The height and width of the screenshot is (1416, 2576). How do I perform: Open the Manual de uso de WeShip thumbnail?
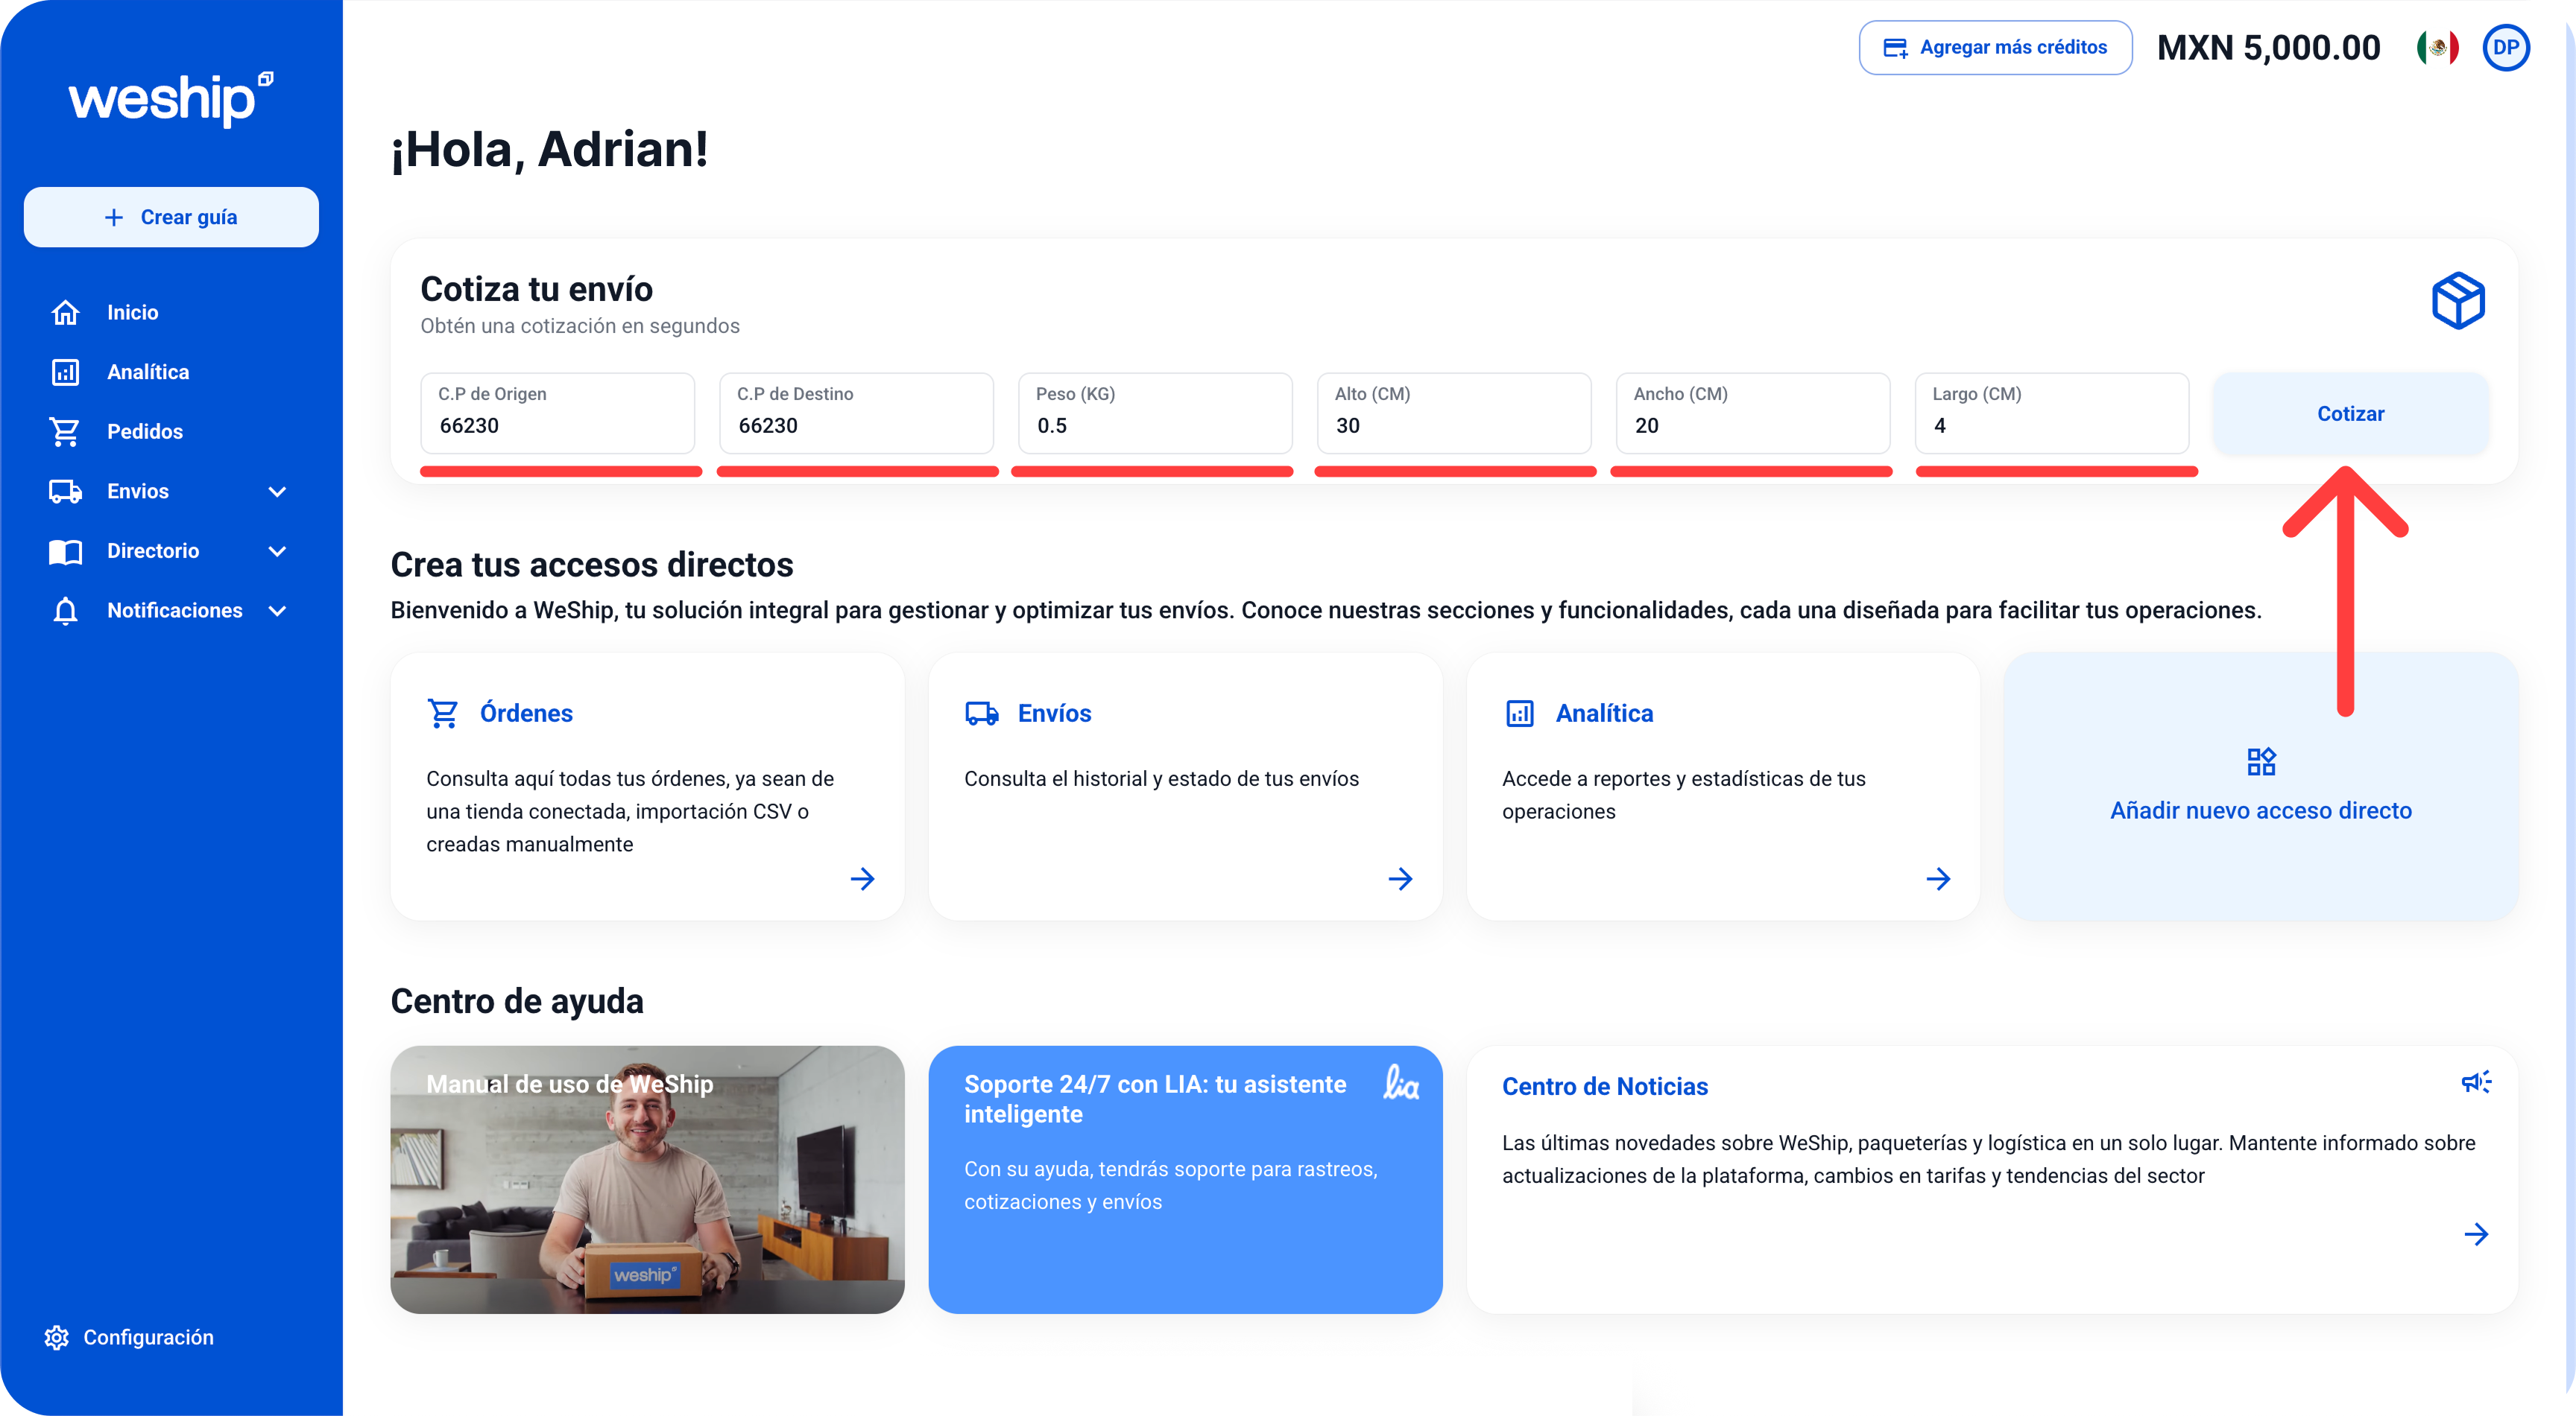coord(647,1179)
